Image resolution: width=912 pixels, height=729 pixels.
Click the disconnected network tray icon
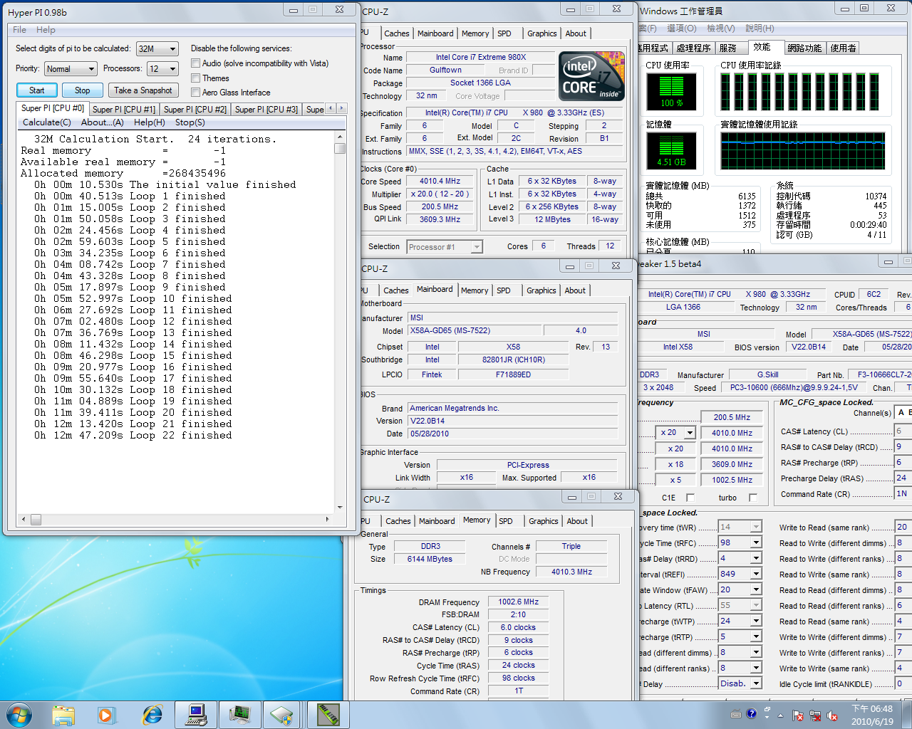815,715
